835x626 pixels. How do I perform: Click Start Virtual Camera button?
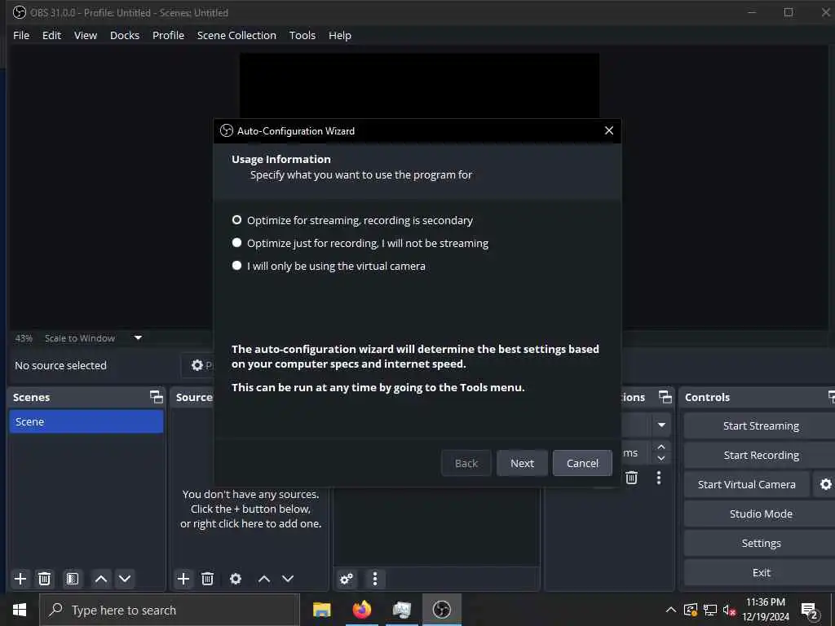pos(747,484)
